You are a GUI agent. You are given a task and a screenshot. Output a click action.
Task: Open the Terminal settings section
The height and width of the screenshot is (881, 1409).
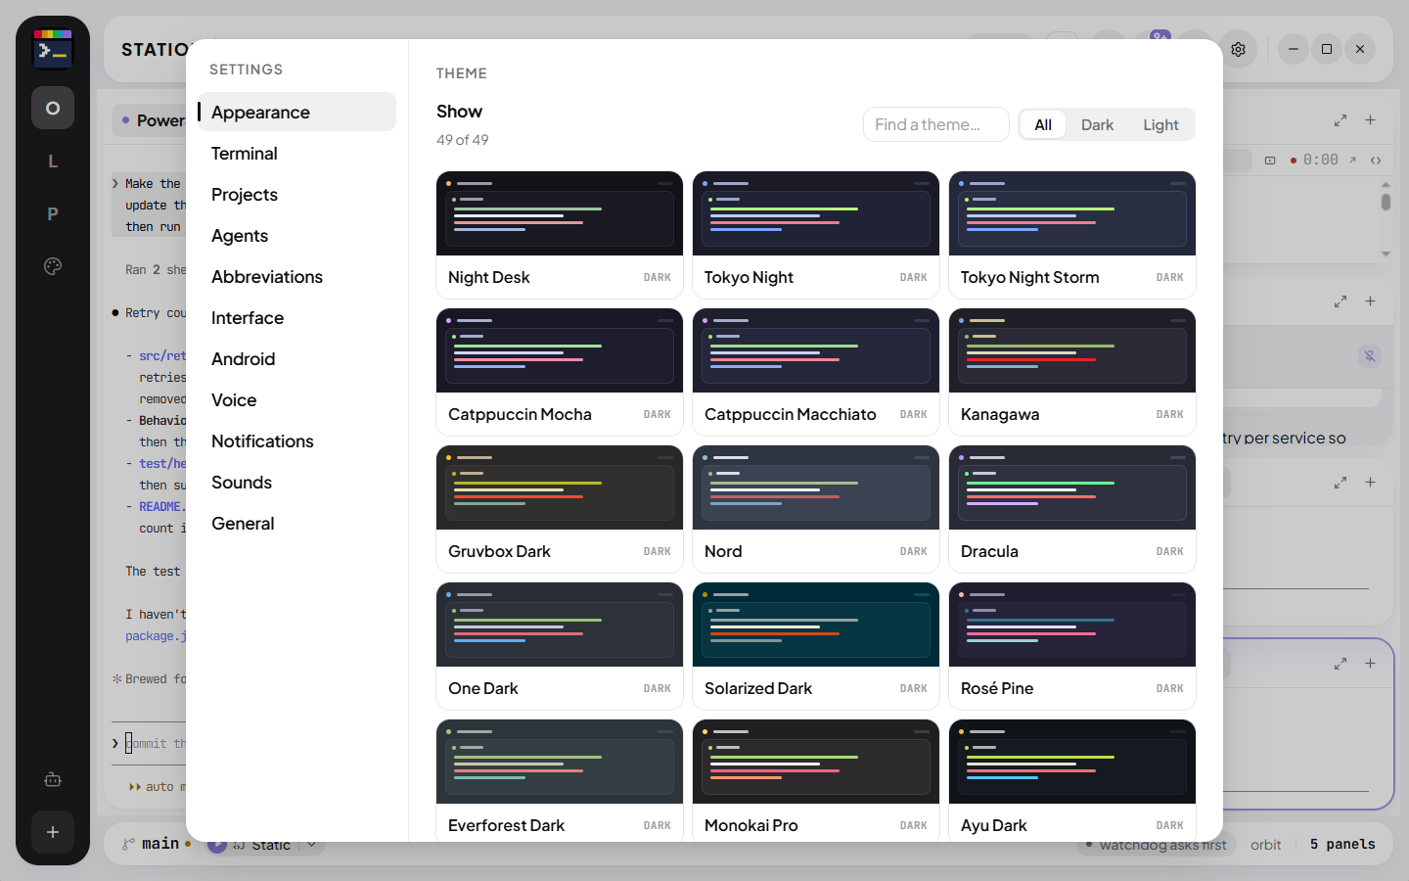click(x=297, y=154)
